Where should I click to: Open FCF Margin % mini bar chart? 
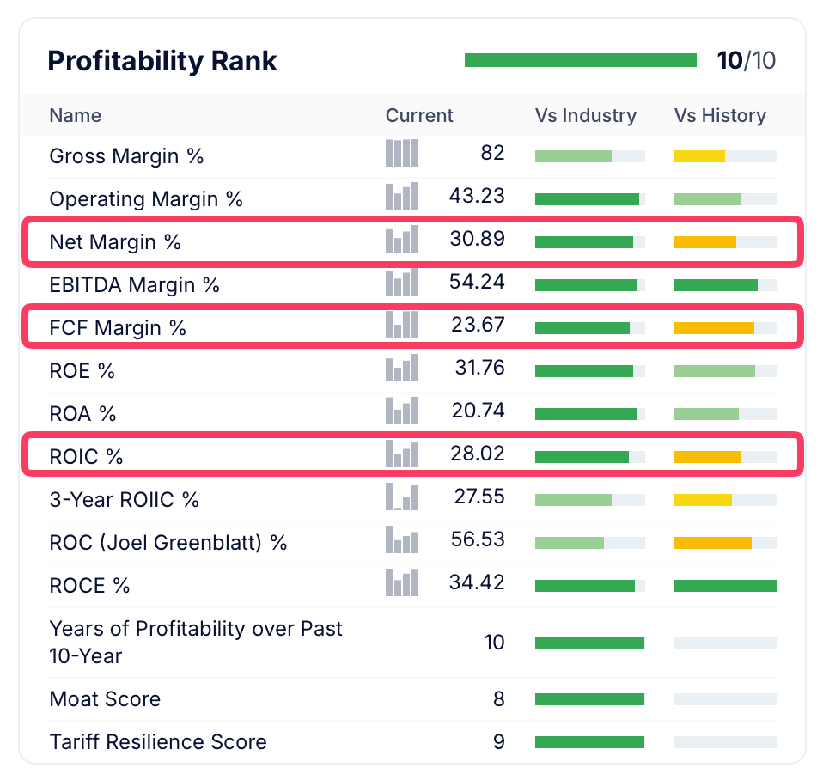point(402,326)
